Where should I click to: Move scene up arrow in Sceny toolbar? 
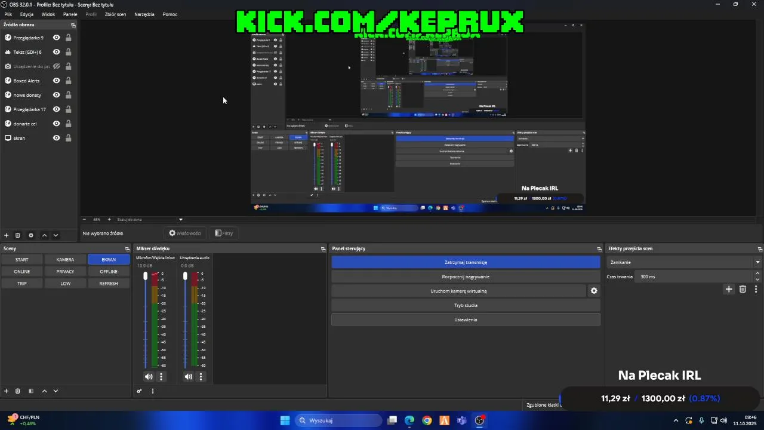click(x=44, y=391)
